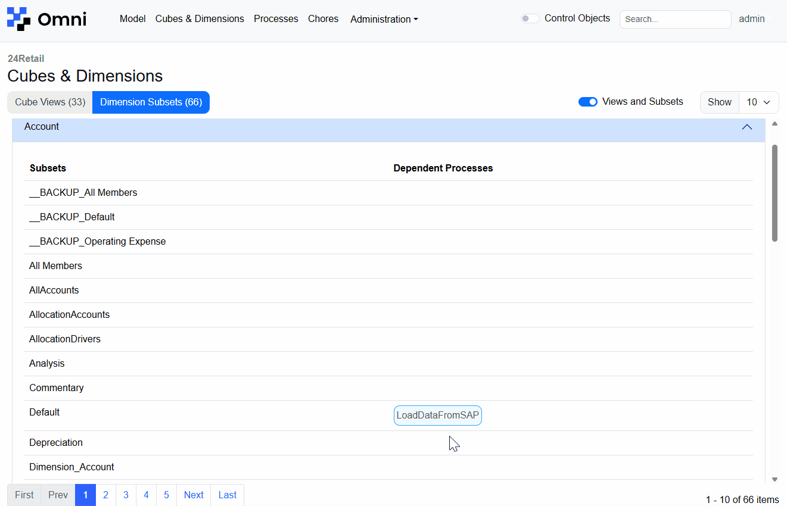Select the Dimension Subsets tab

tap(151, 102)
